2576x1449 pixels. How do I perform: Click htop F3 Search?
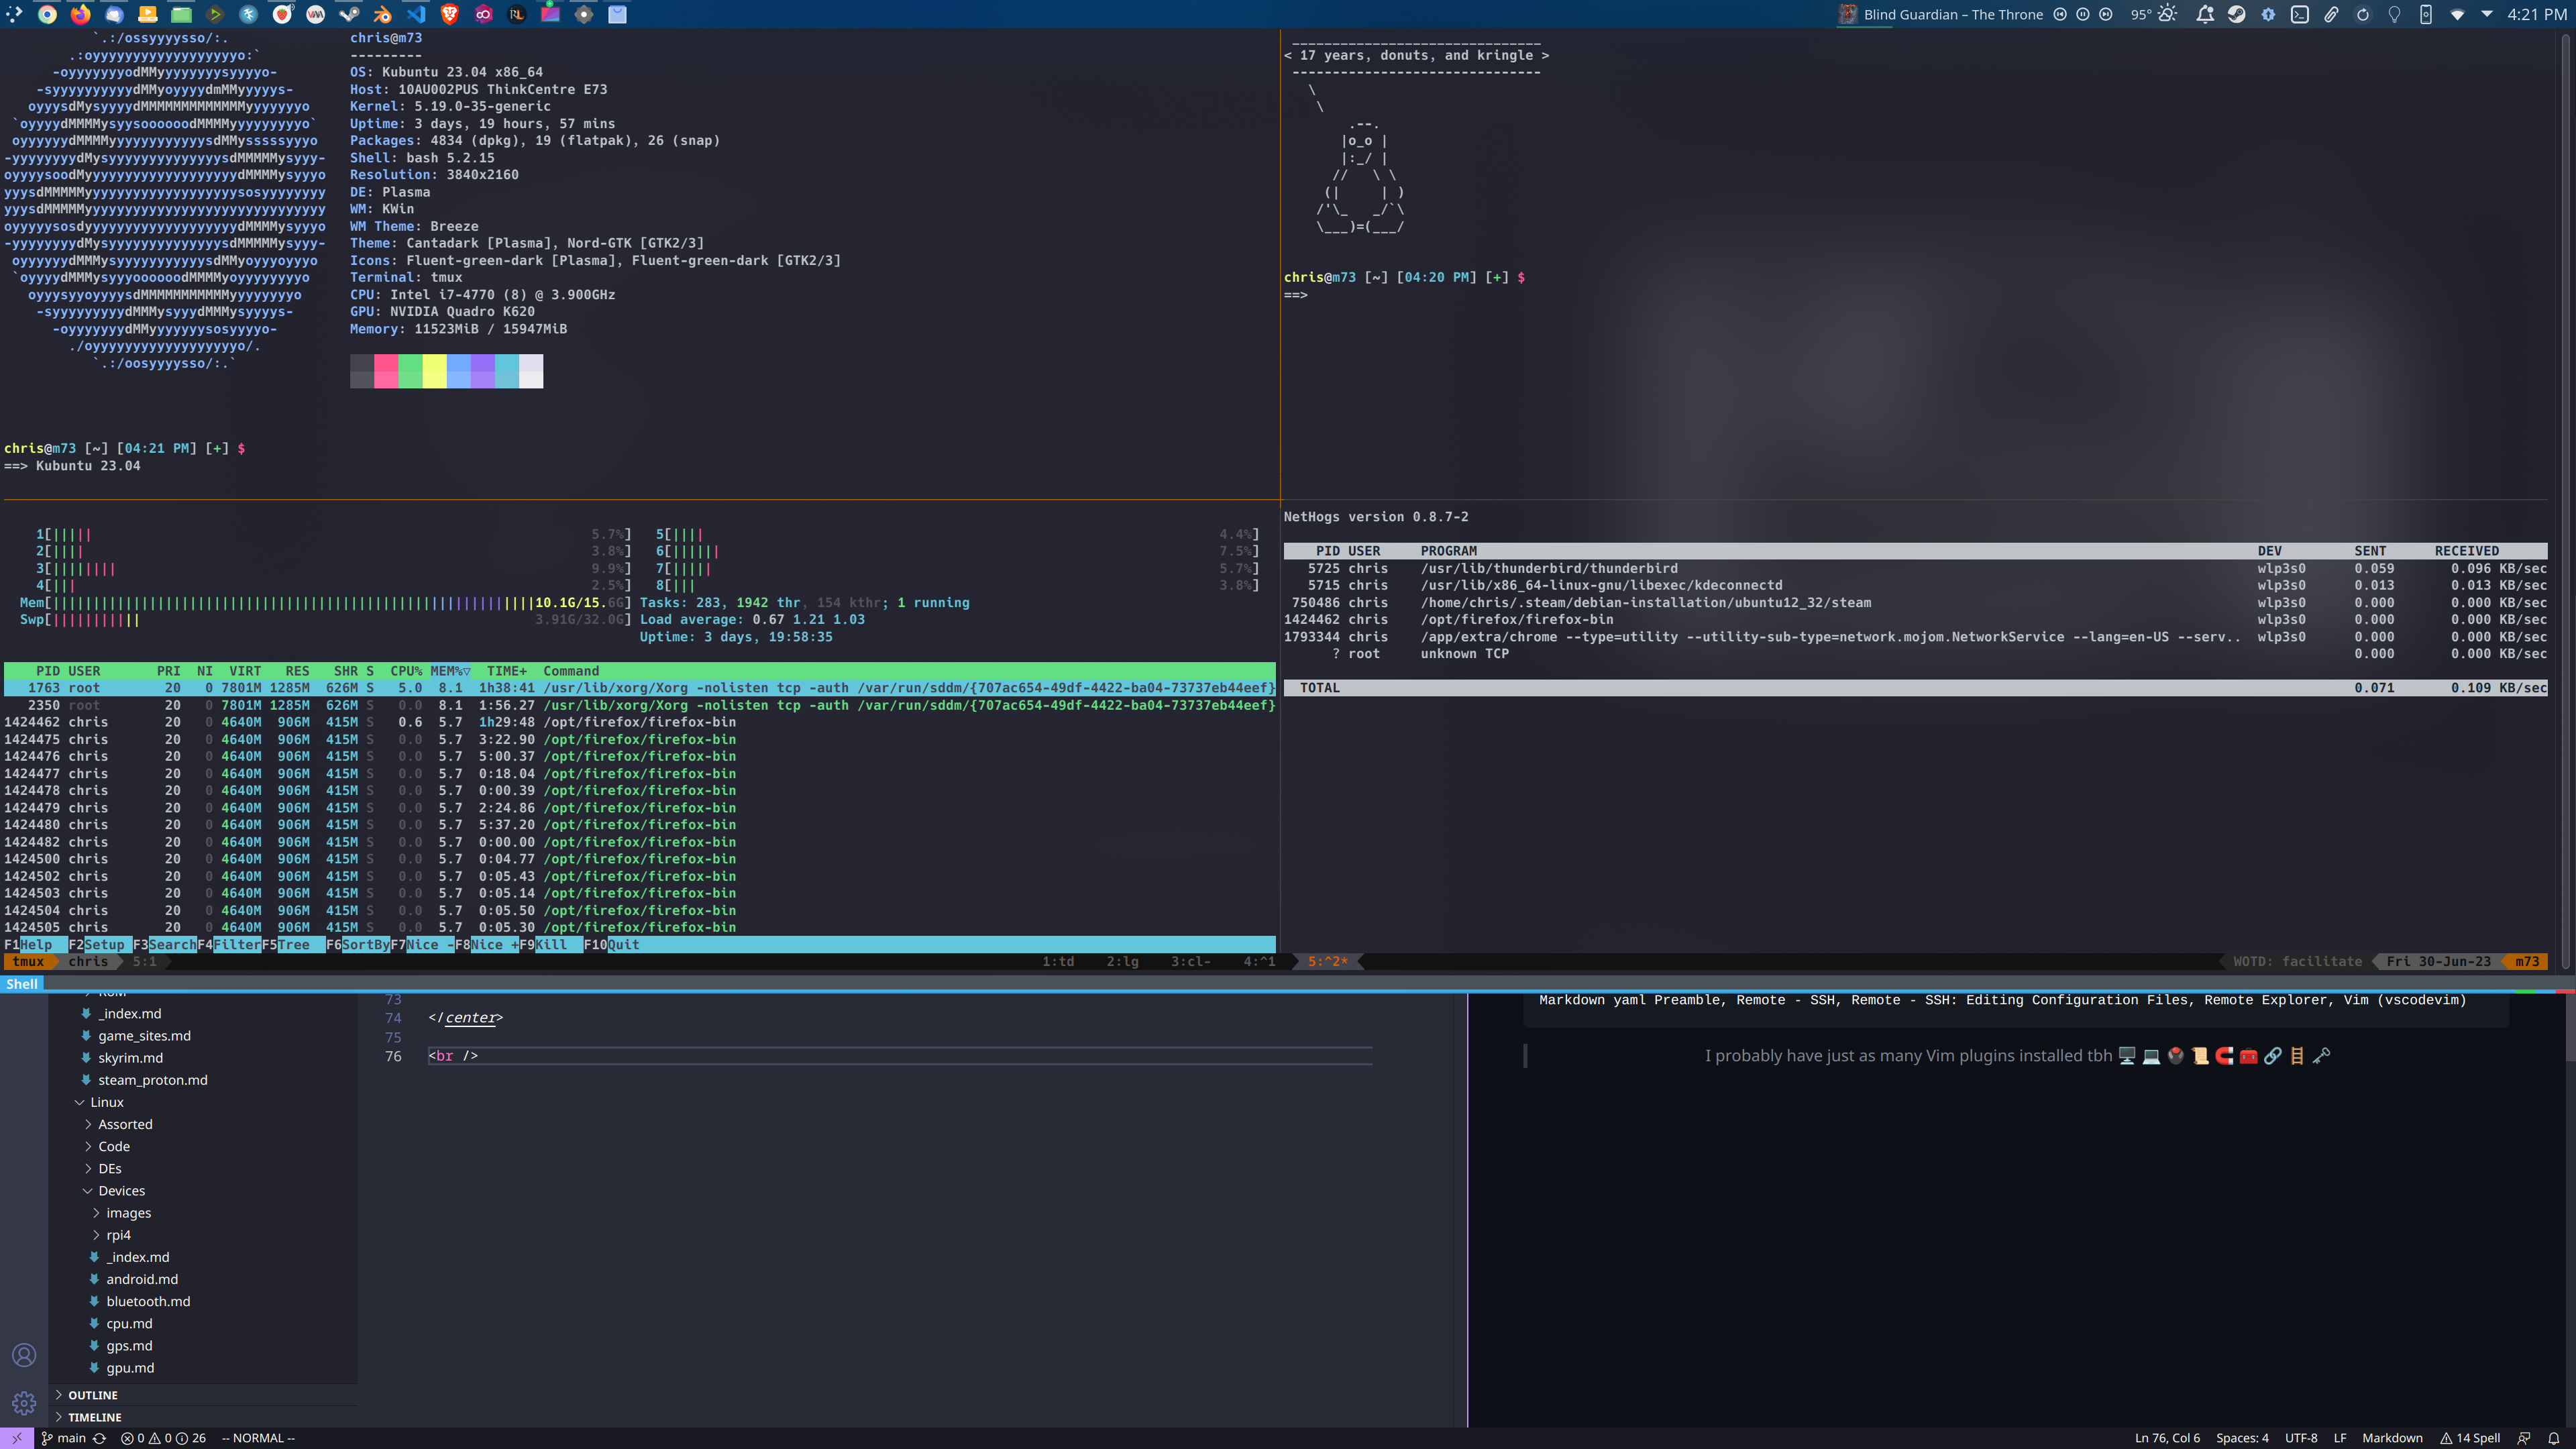pos(165,944)
